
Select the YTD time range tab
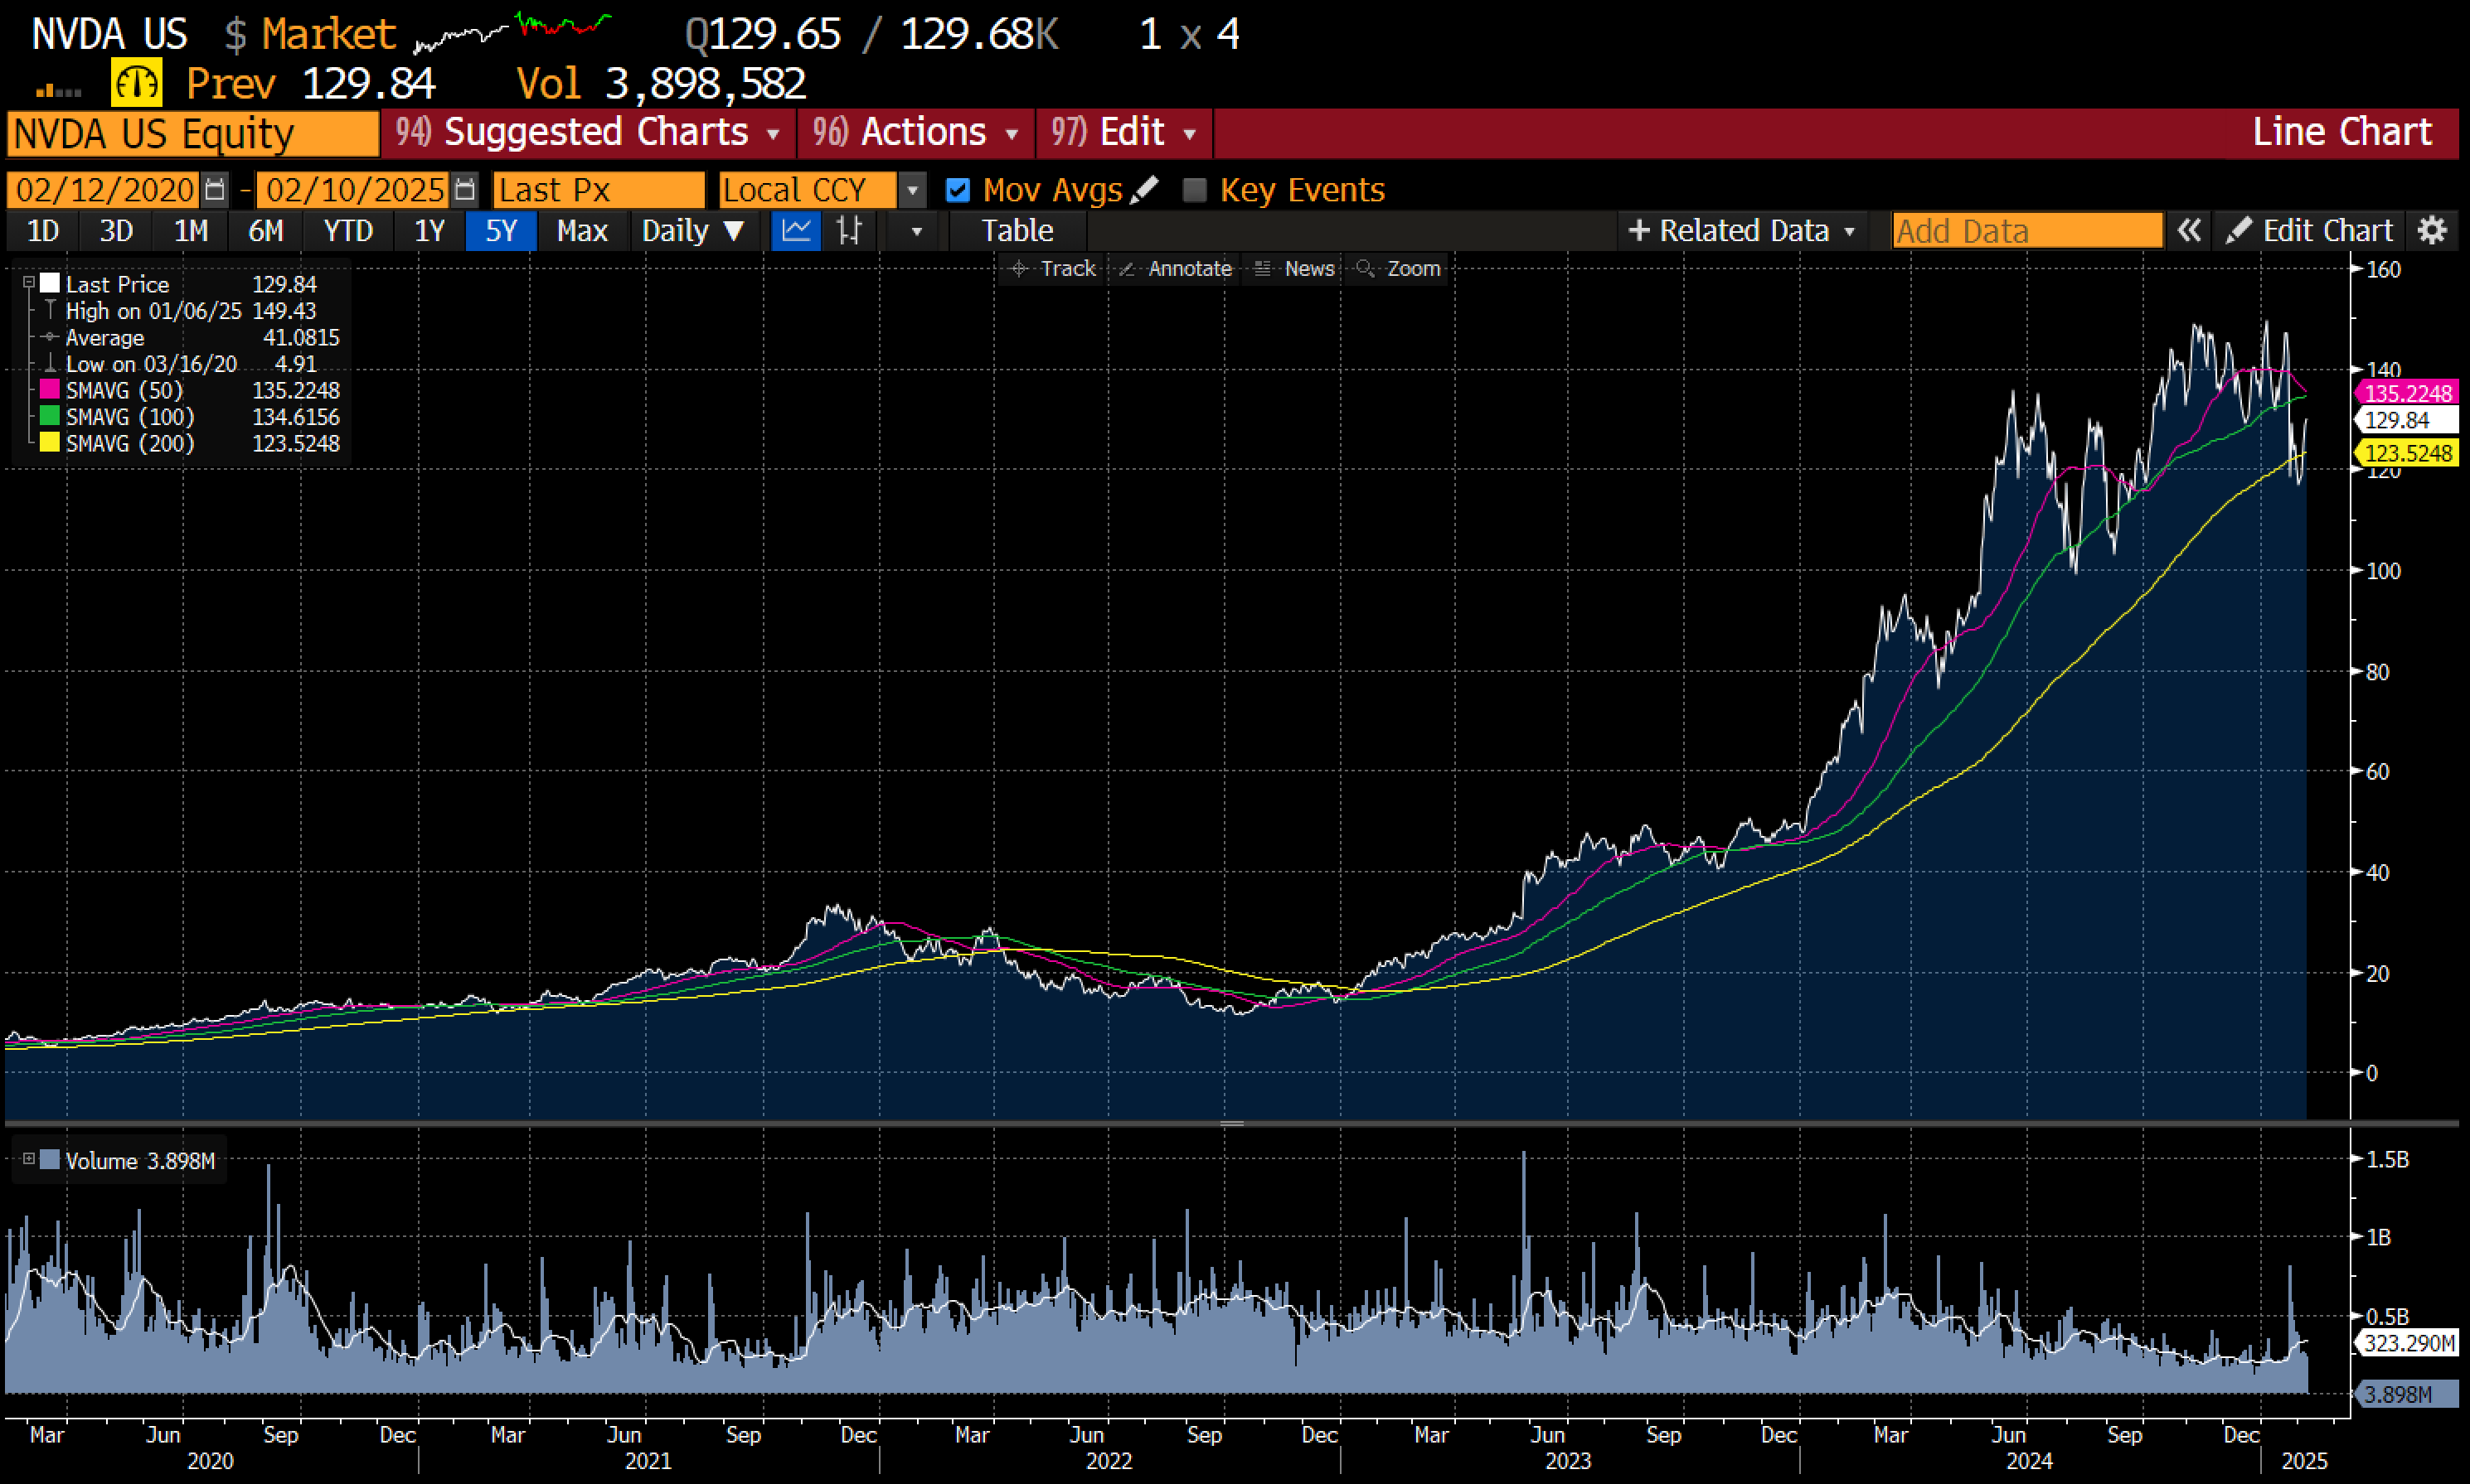point(348,231)
